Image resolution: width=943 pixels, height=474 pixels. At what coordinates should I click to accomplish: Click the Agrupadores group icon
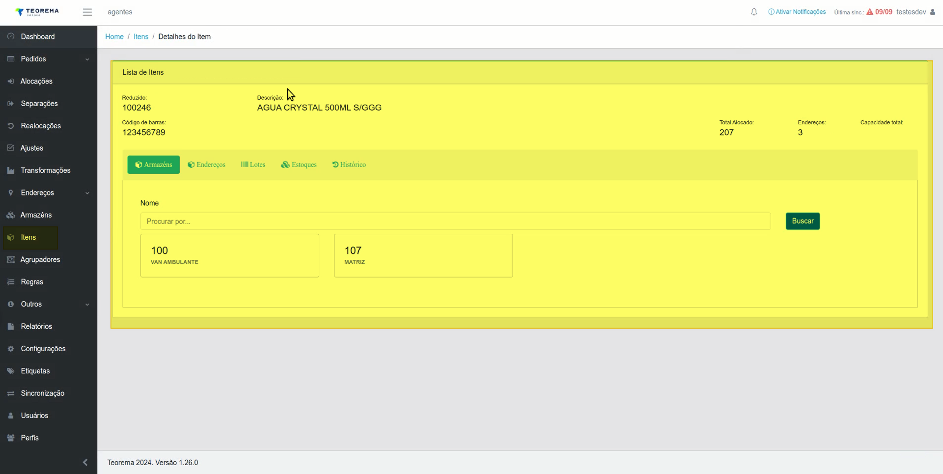click(x=11, y=259)
